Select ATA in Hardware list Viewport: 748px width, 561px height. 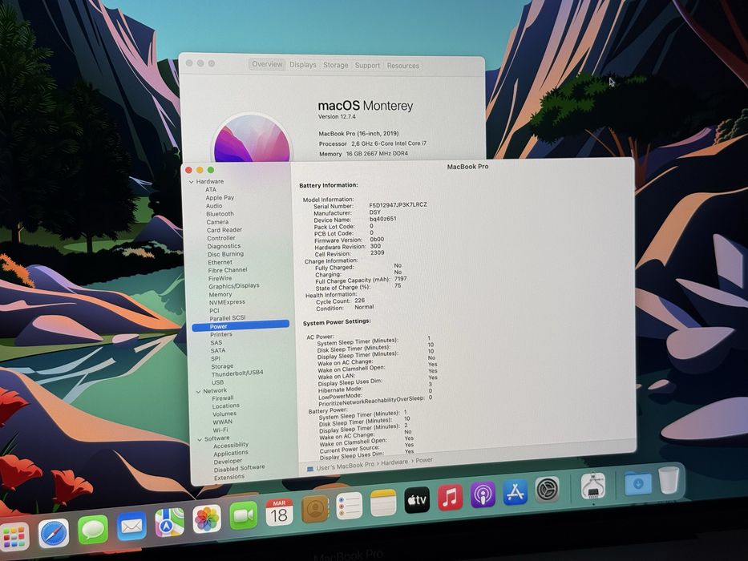click(210, 189)
